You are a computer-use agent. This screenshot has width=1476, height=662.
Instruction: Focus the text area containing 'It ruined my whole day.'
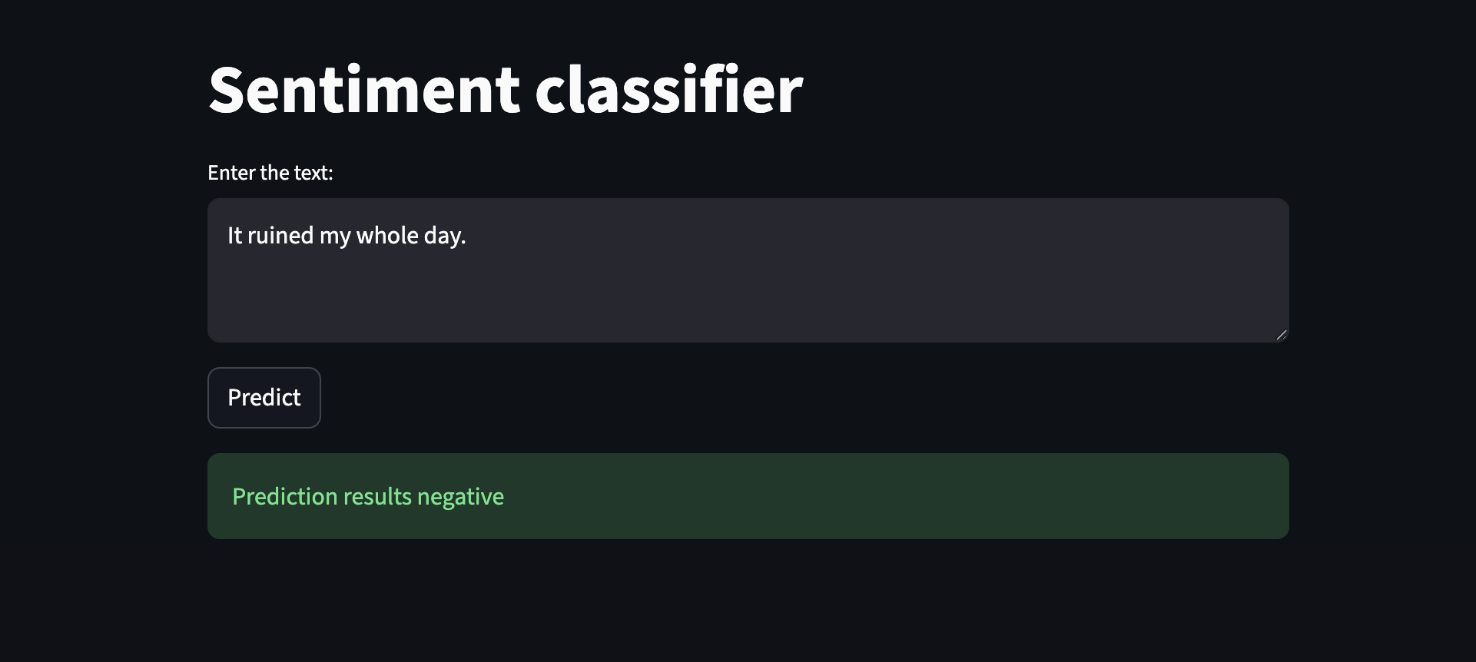tap(747, 270)
